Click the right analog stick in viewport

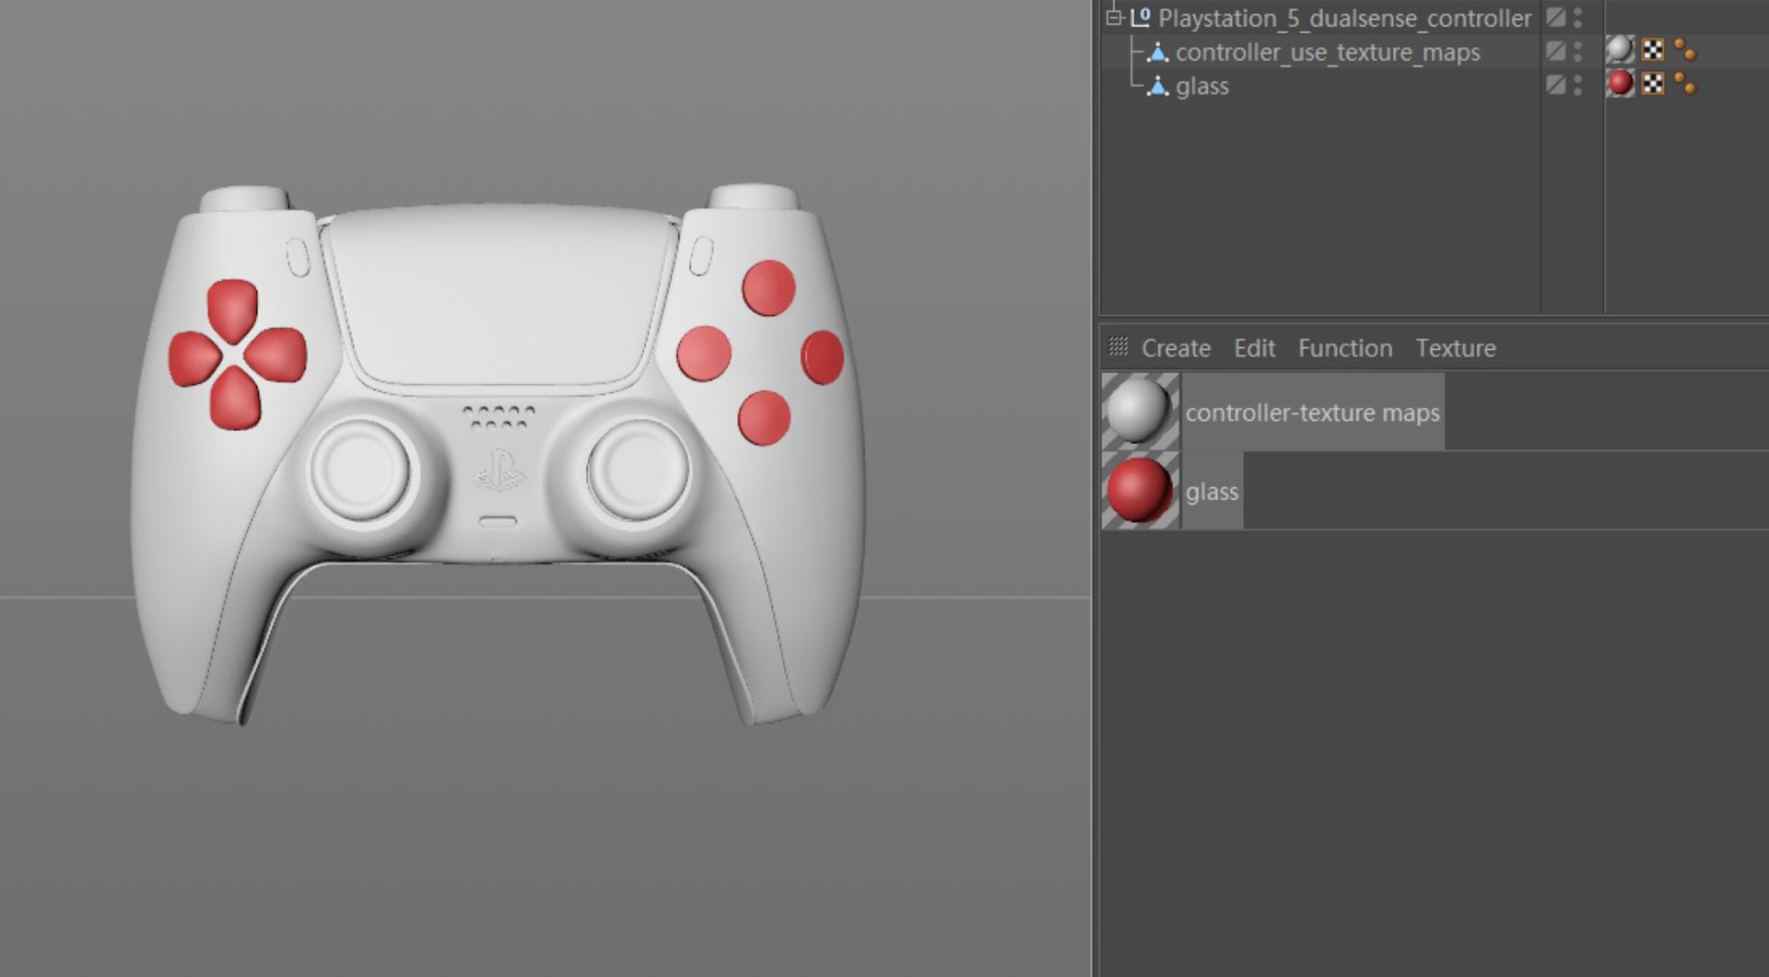point(637,470)
